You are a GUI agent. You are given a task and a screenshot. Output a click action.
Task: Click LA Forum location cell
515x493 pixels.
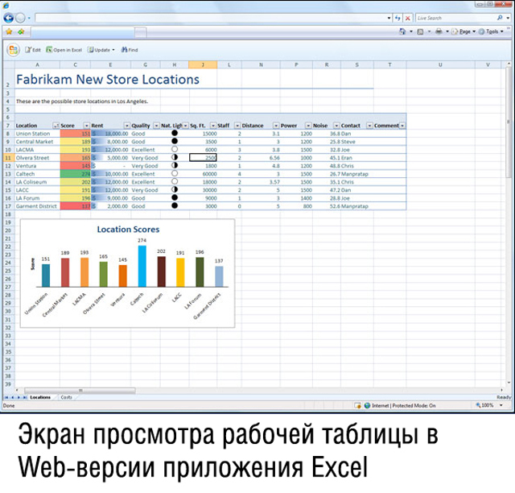(x=37, y=198)
